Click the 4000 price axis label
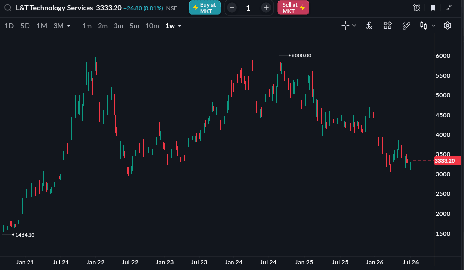This screenshot has width=464, height=270. pos(443,135)
